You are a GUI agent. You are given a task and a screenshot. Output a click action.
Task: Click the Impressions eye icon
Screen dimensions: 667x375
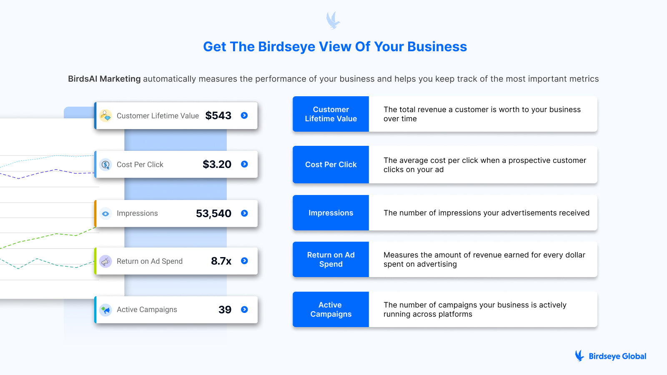pos(106,213)
